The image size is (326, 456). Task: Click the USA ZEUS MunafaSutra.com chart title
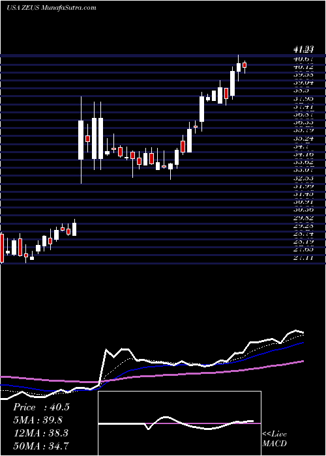(x=52, y=8)
